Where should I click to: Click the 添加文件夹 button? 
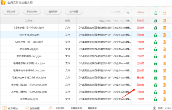(32, 12)
